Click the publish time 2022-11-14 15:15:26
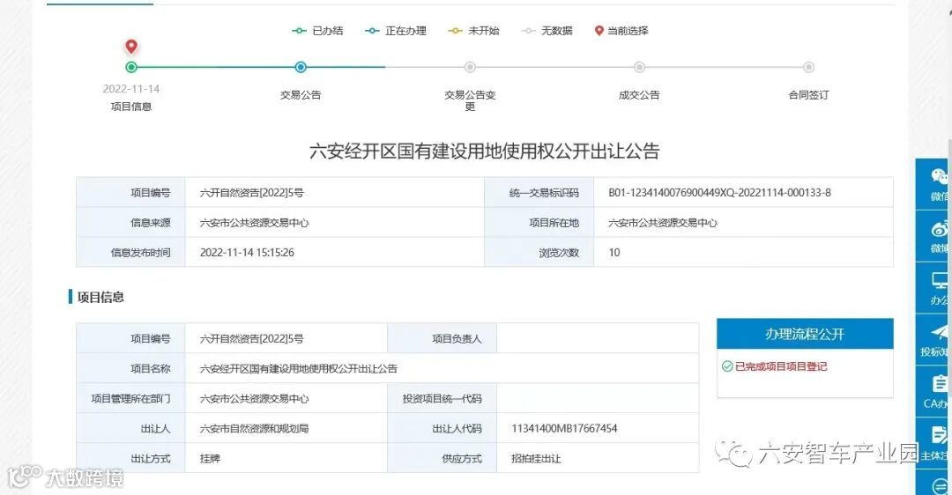Viewport: 952px width, 495px height. [x=247, y=253]
